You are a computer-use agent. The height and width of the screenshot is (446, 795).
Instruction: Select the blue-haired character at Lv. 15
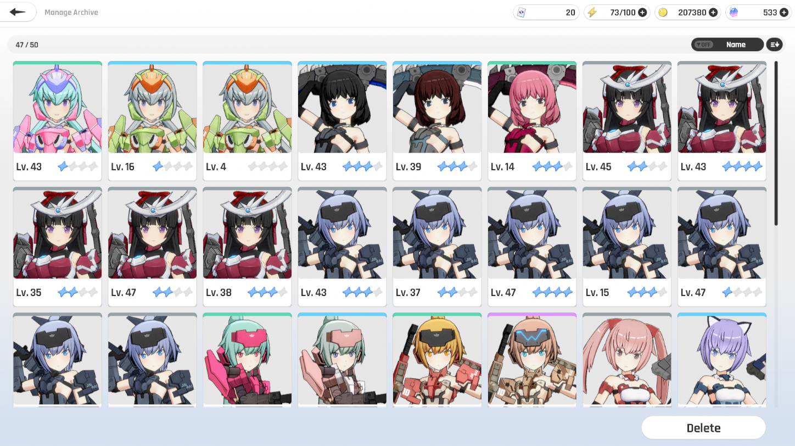pyautogui.click(x=627, y=247)
